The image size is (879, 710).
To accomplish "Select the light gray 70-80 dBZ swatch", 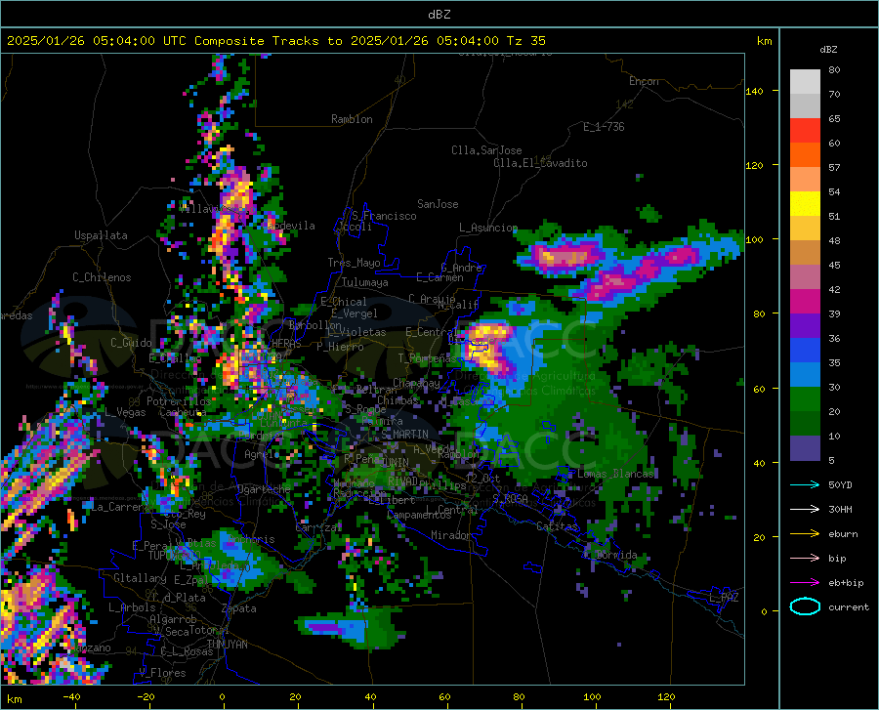I will (x=805, y=82).
